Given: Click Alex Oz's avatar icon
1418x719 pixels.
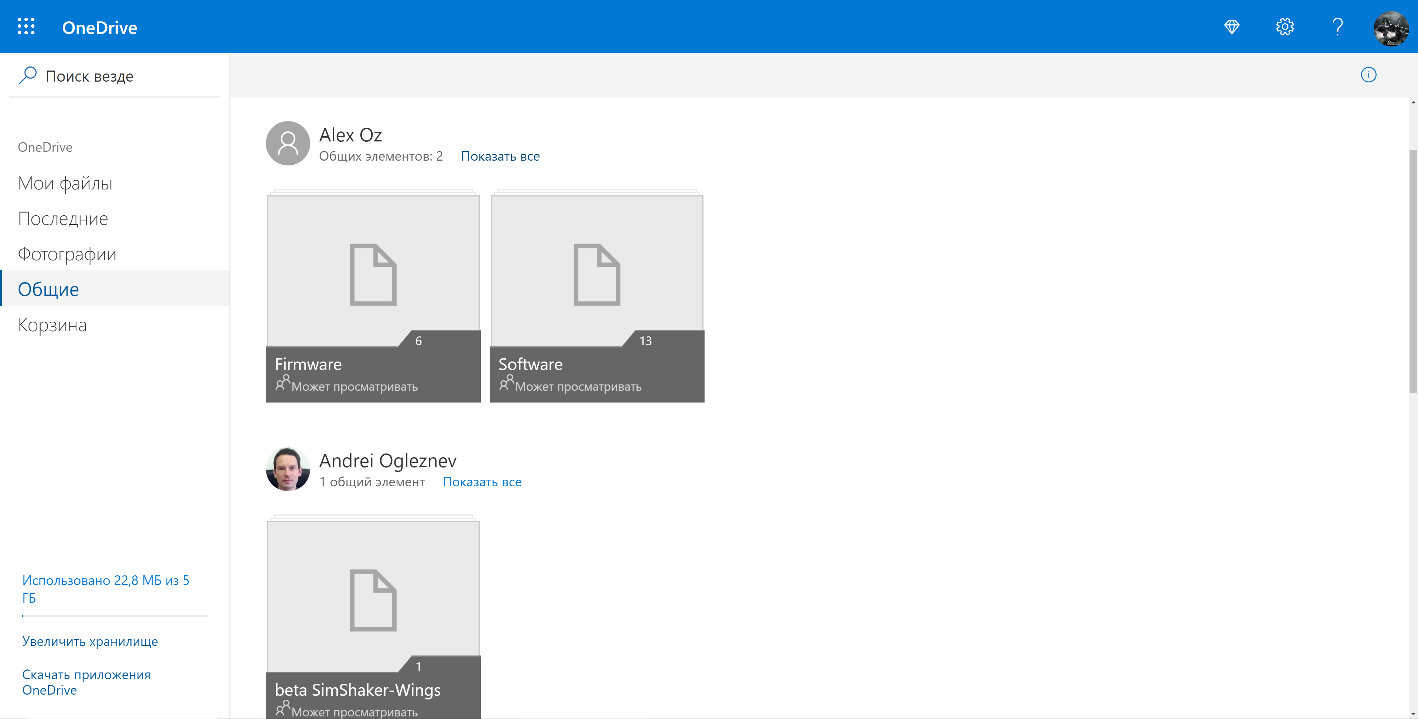Looking at the screenshot, I should click(287, 143).
